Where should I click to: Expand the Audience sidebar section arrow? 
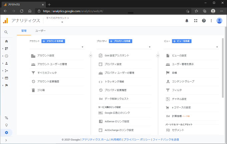[x=3, y=63]
